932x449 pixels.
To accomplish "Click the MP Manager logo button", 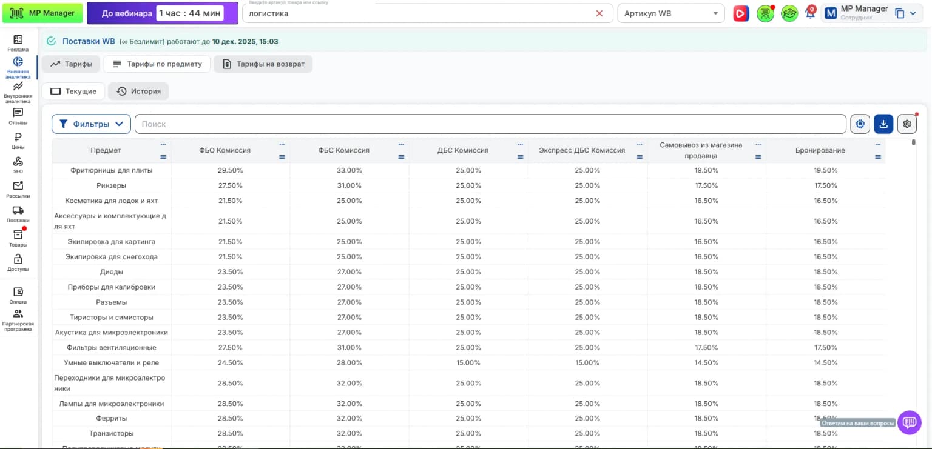I will (x=42, y=13).
